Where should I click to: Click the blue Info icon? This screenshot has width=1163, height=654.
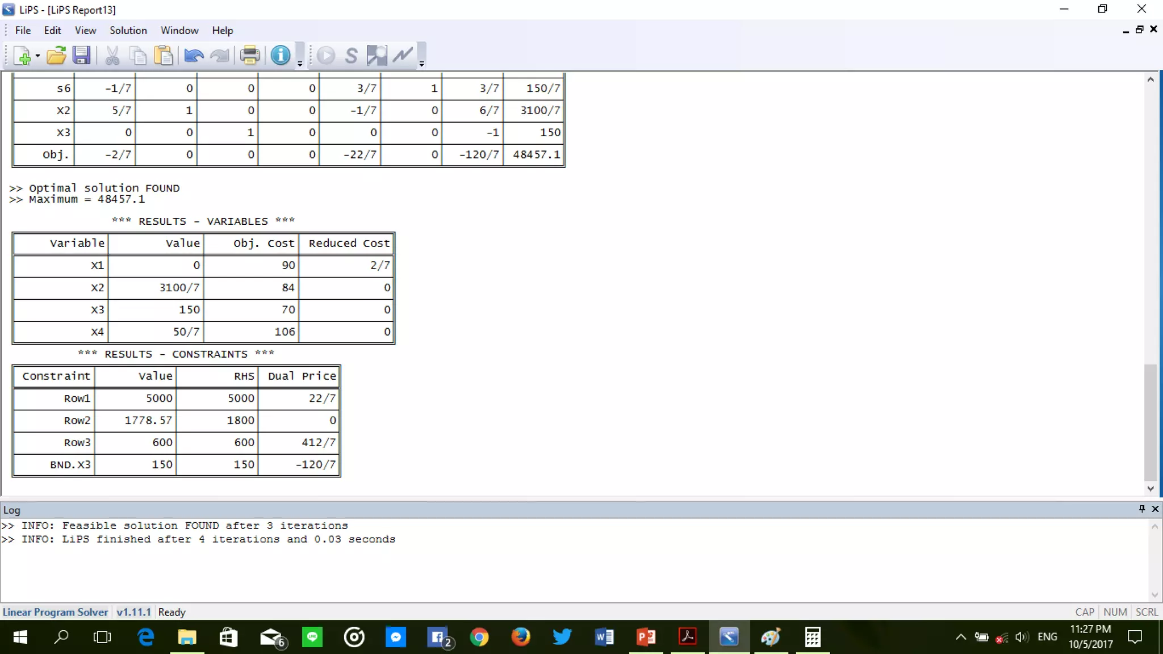click(281, 56)
